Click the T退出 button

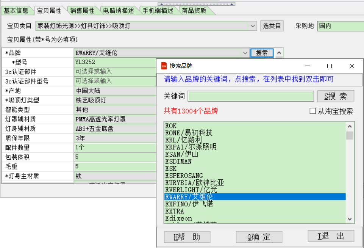[x=331, y=236]
